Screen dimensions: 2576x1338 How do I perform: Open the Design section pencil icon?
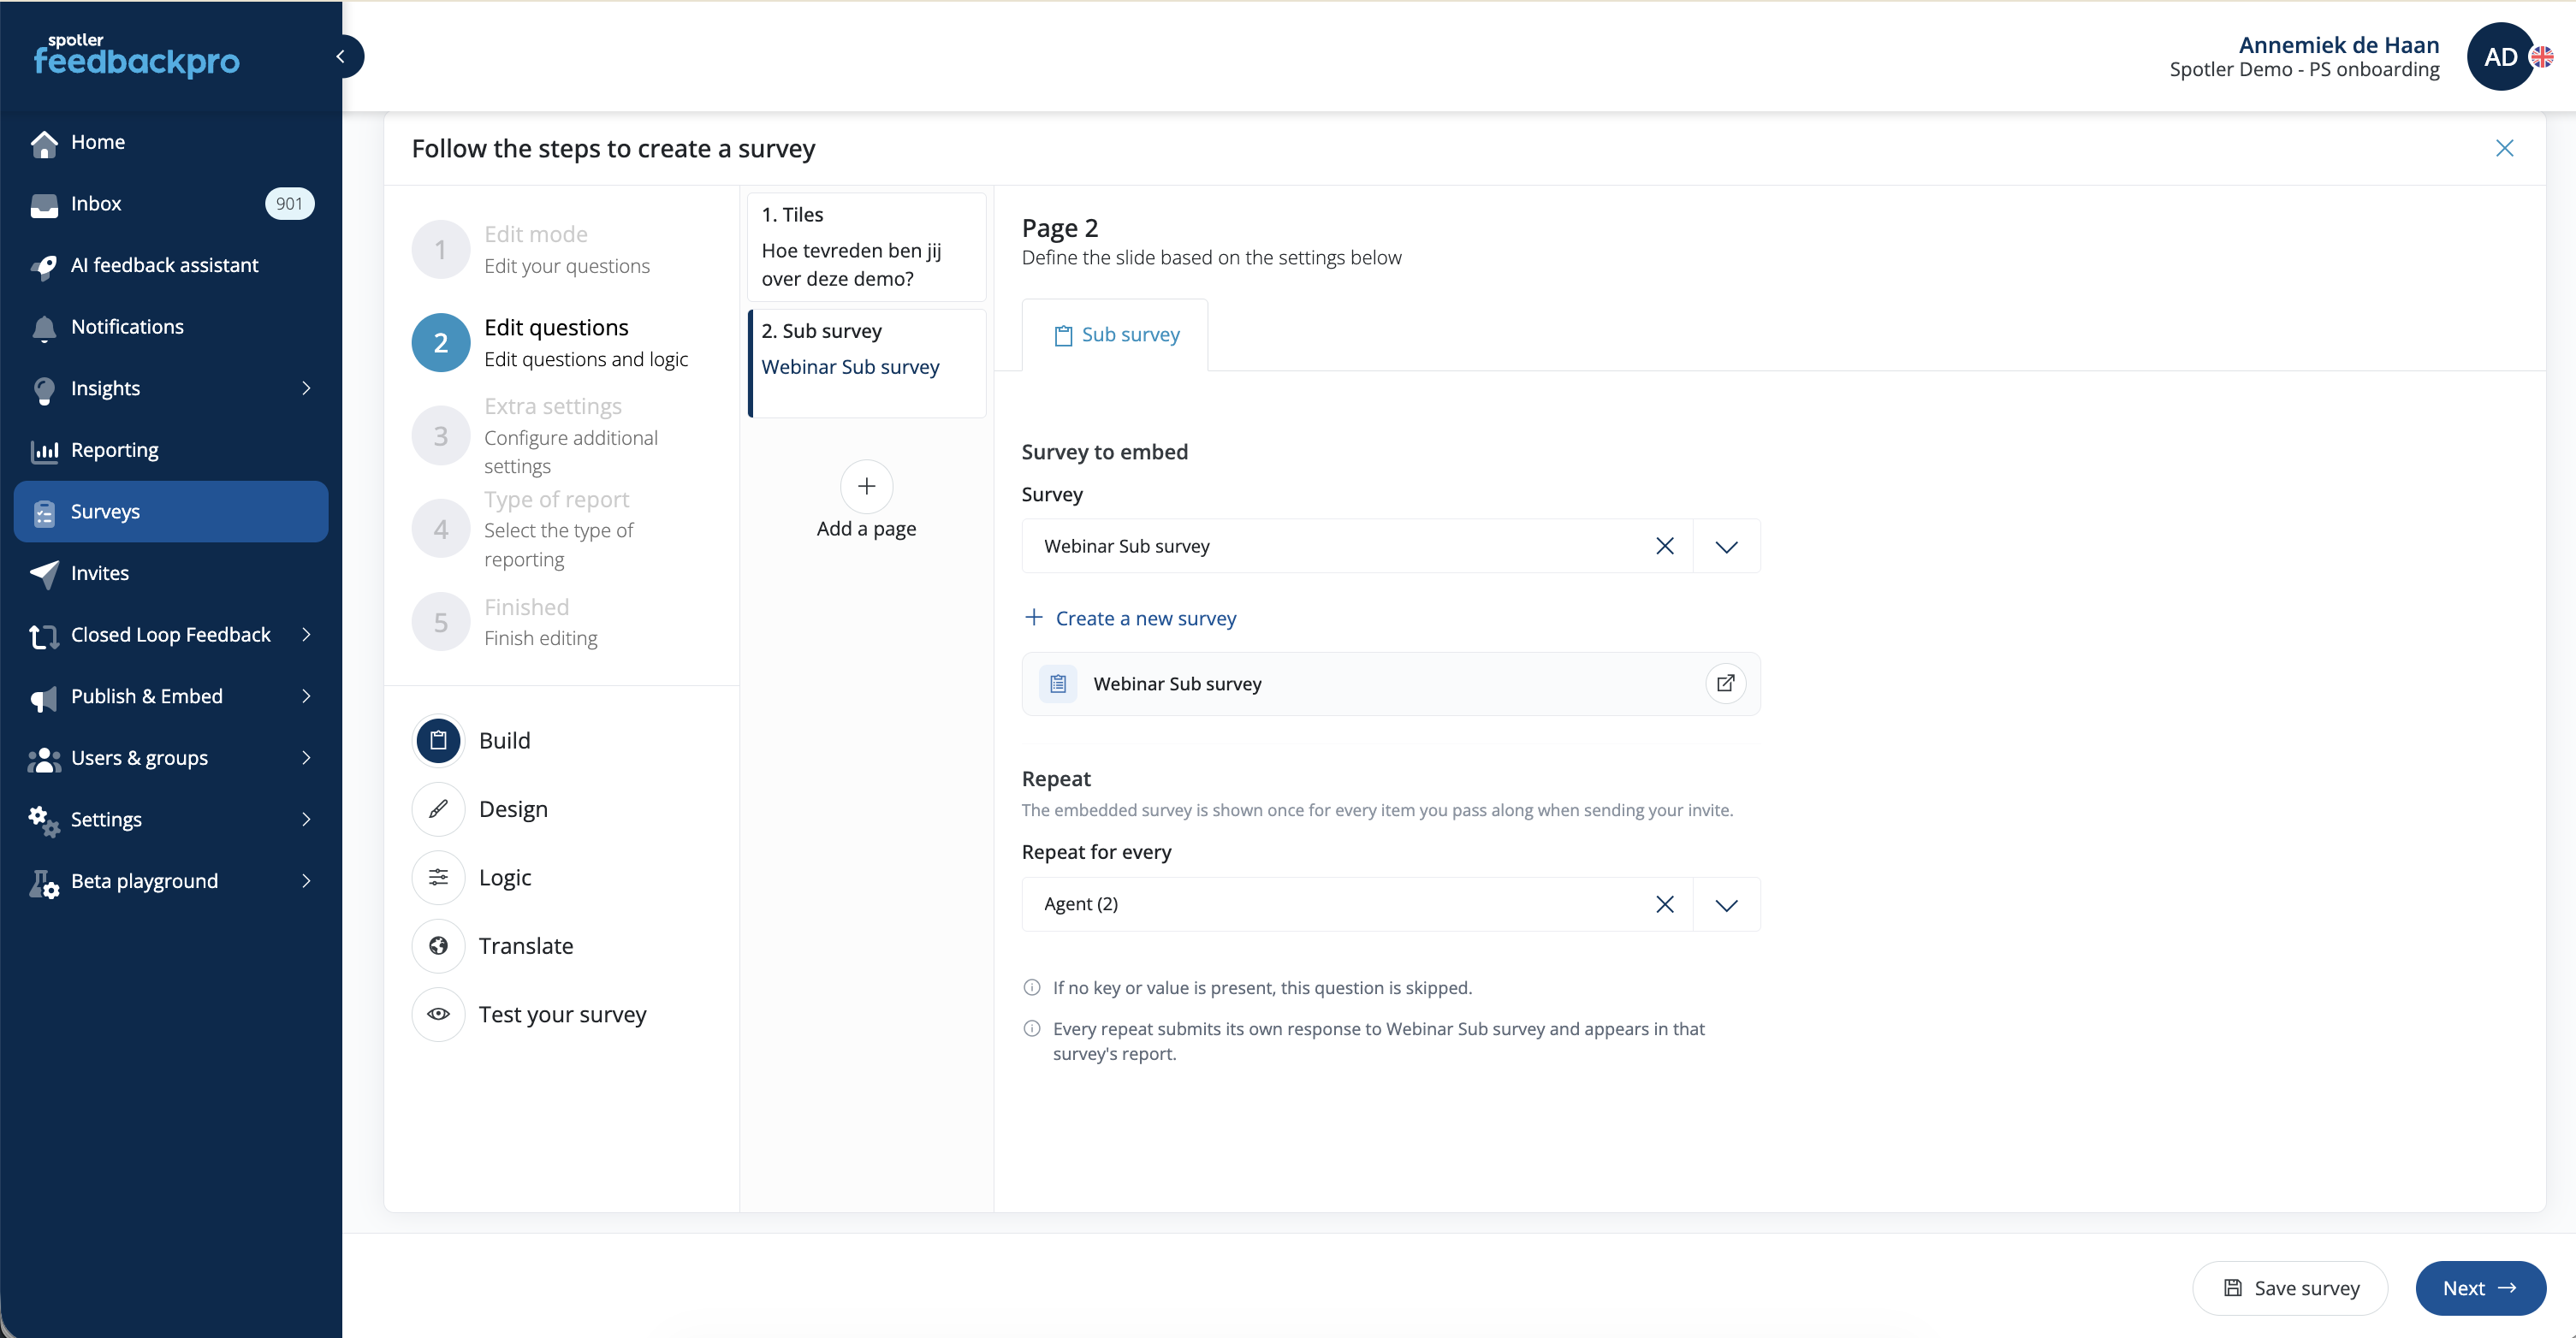coord(438,809)
